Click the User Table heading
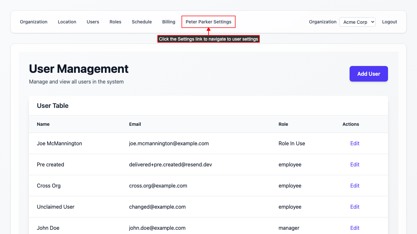The height and width of the screenshot is (234, 417). [x=53, y=106]
